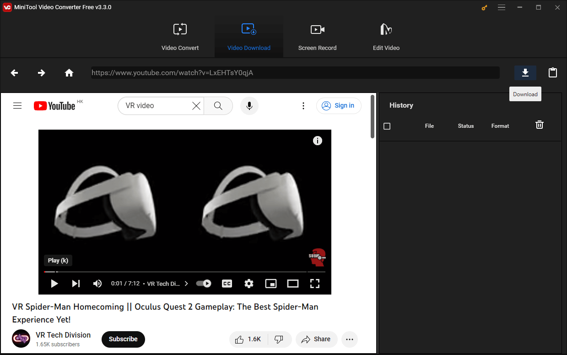Open the more actions menu below the video
The image size is (567, 355).
click(350, 339)
